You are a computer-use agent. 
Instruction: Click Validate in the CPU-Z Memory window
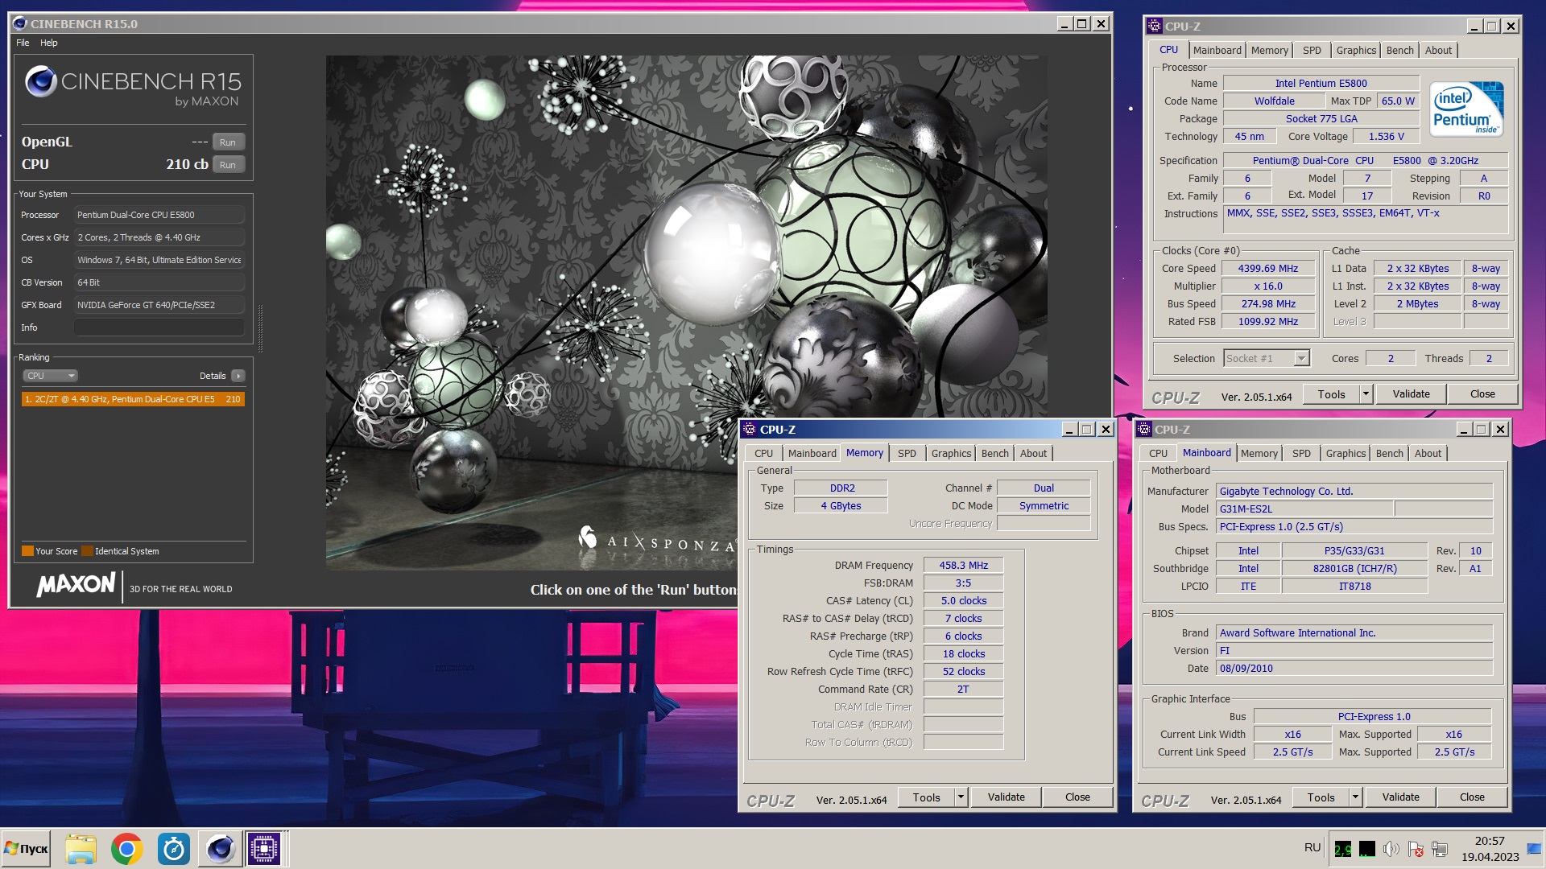[1006, 797]
